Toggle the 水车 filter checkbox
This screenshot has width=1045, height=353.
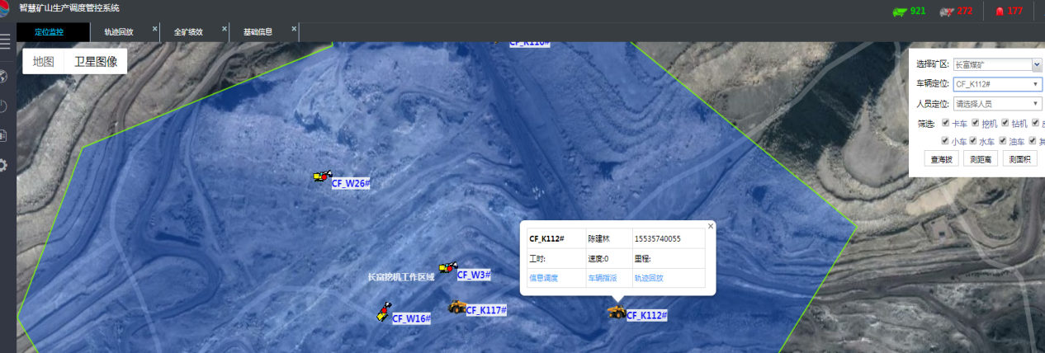[x=972, y=141]
